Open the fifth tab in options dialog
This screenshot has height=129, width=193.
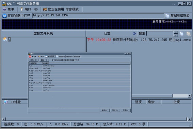tap(69, 57)
